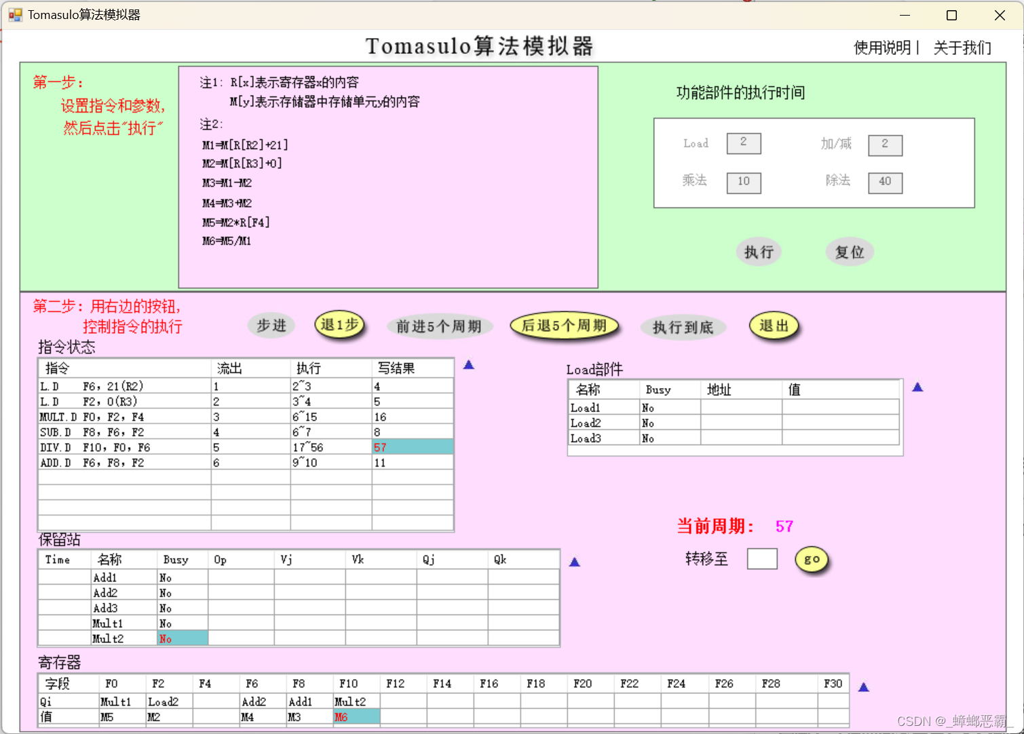
Task: Click the 退1步 back-one-step button
Action: [340, 326]
